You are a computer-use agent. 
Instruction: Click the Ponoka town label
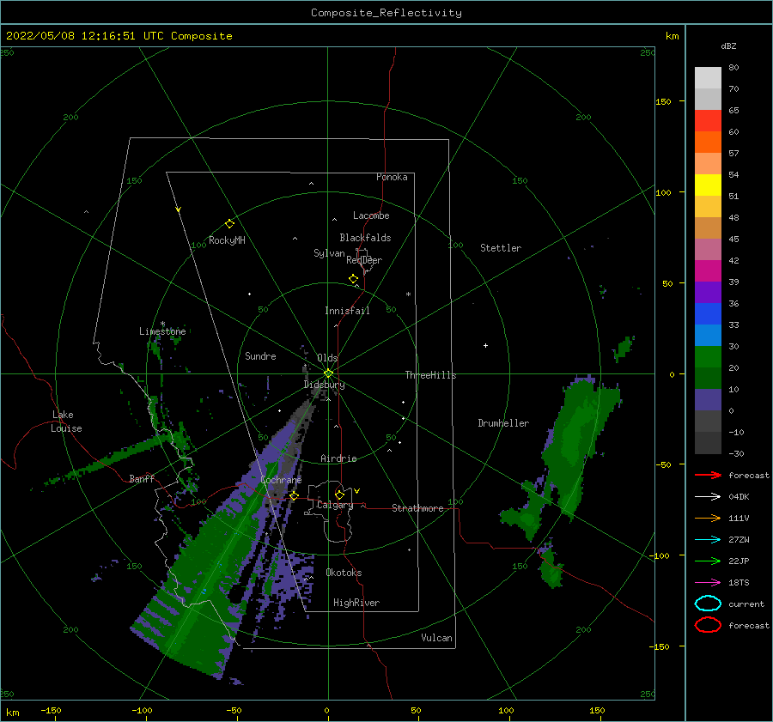(x=392, y=177)
